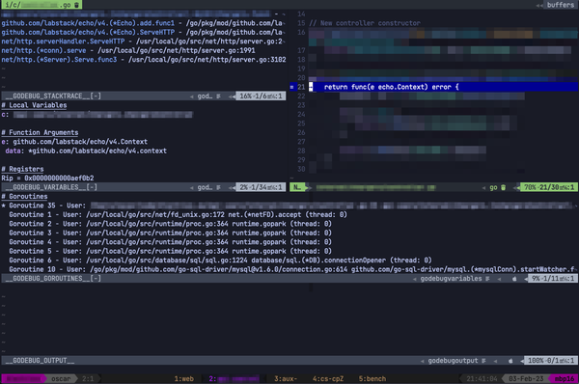
Task: Click the 70% 21/30 position indicator
Action: pos(549,187)
